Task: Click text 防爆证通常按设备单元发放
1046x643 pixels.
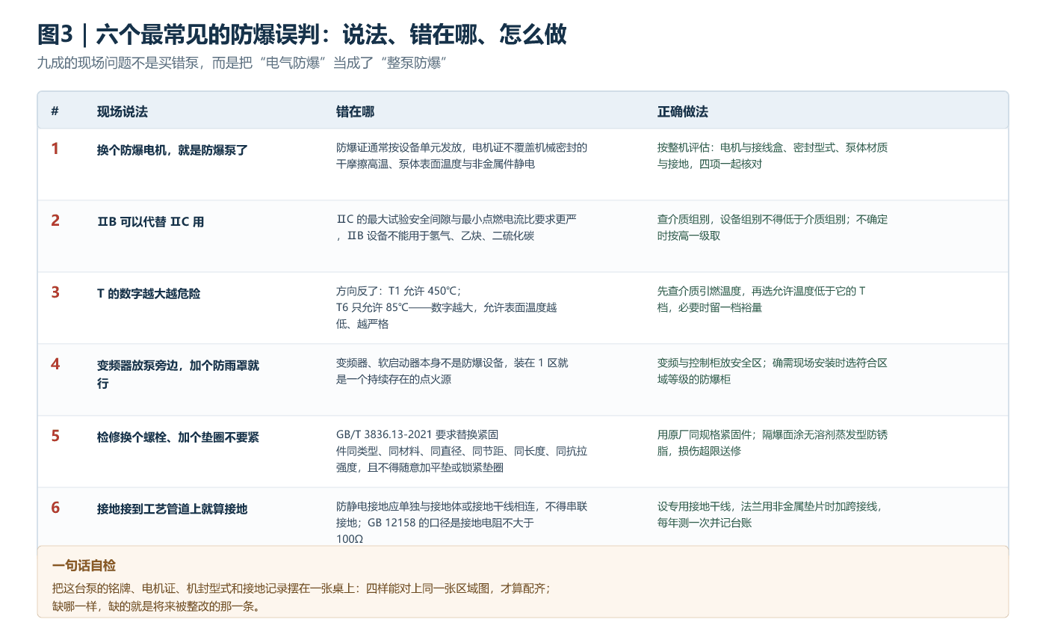Action: click(462, 156)
